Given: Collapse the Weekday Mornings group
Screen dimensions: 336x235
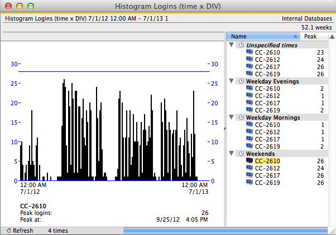Looking at the screenshot, I should [232, 117].
